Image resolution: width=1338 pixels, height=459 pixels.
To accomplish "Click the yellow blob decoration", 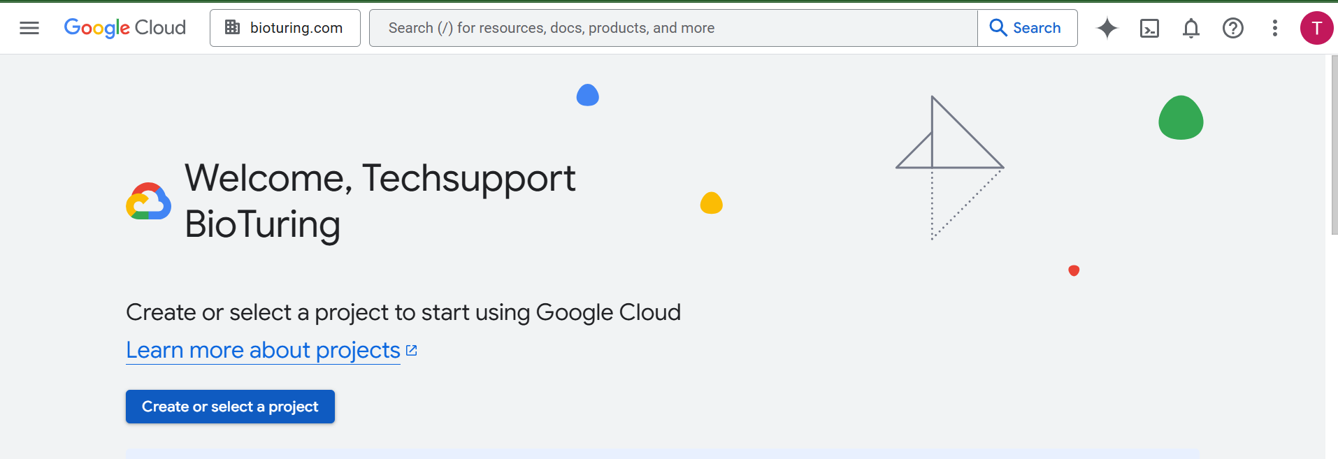I will click(x=711, y=203).
